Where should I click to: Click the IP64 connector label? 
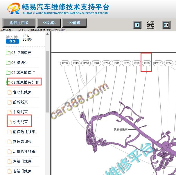96,63
